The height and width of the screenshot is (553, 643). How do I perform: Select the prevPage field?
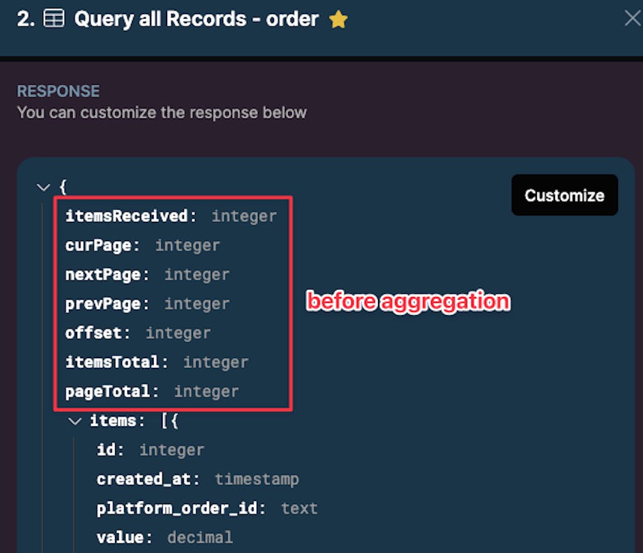147,304
